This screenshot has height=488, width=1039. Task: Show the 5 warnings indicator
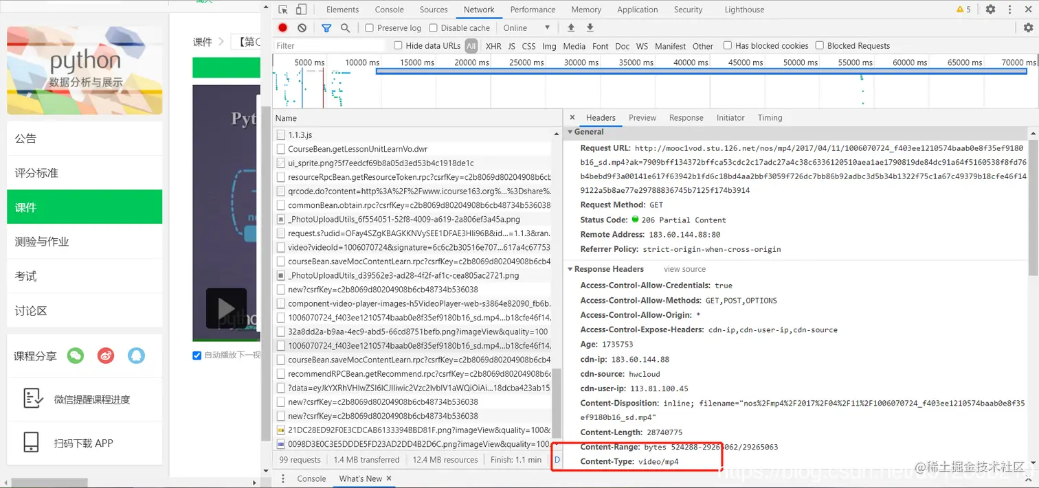pyautogui.click(x=963, y=10)
